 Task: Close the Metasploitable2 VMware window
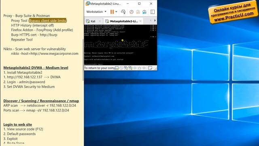click(x=151, y=4)
